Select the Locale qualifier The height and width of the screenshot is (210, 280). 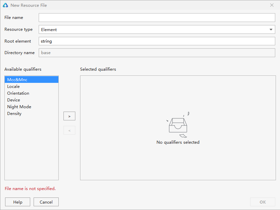(x=14, y=87)
